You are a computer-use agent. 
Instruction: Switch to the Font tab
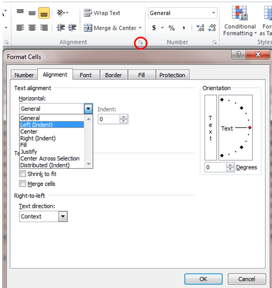click(86, 75)
